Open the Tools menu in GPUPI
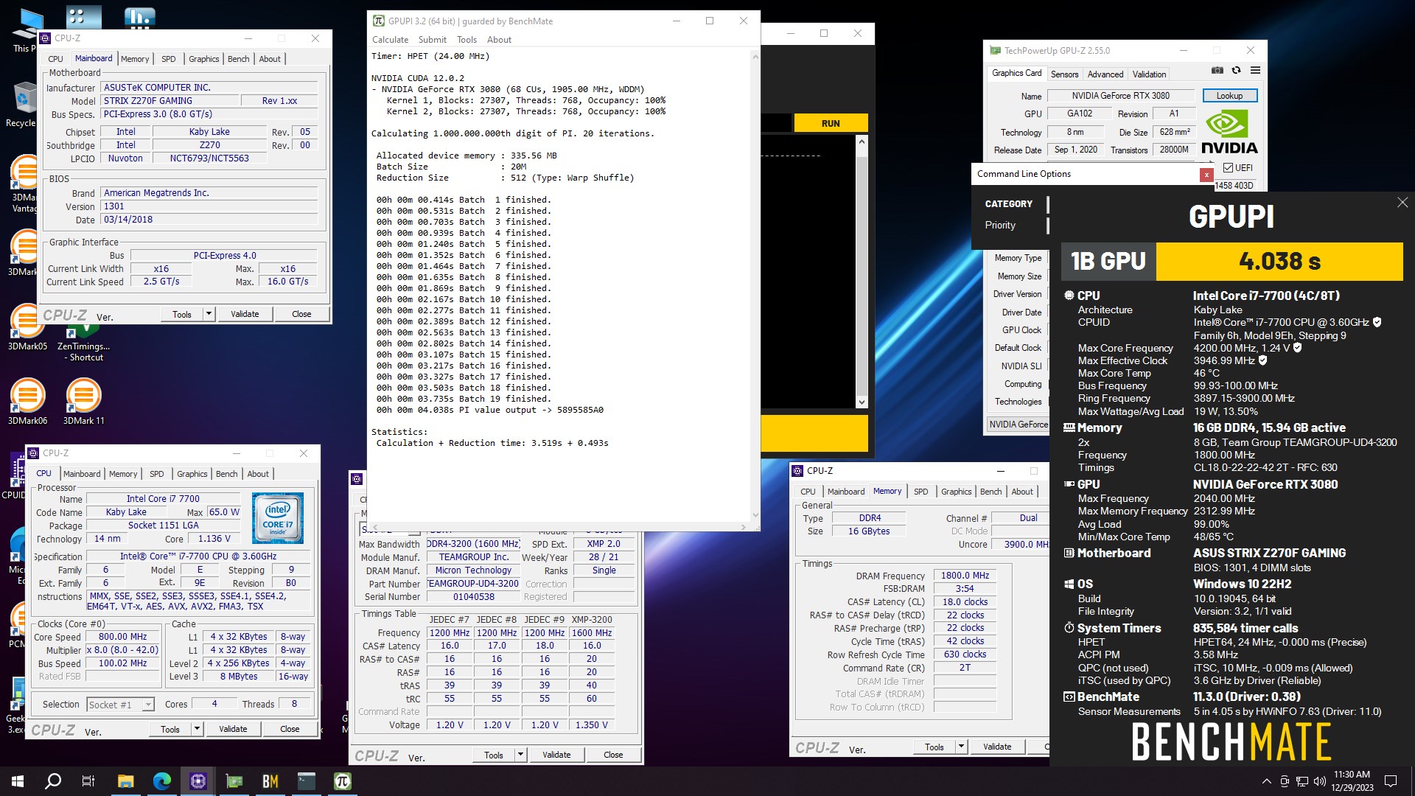 tap(467, 40)
